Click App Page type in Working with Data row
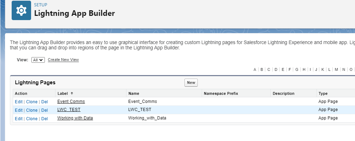The width and height of the screenshot is (355, 141). click(328, 118)
